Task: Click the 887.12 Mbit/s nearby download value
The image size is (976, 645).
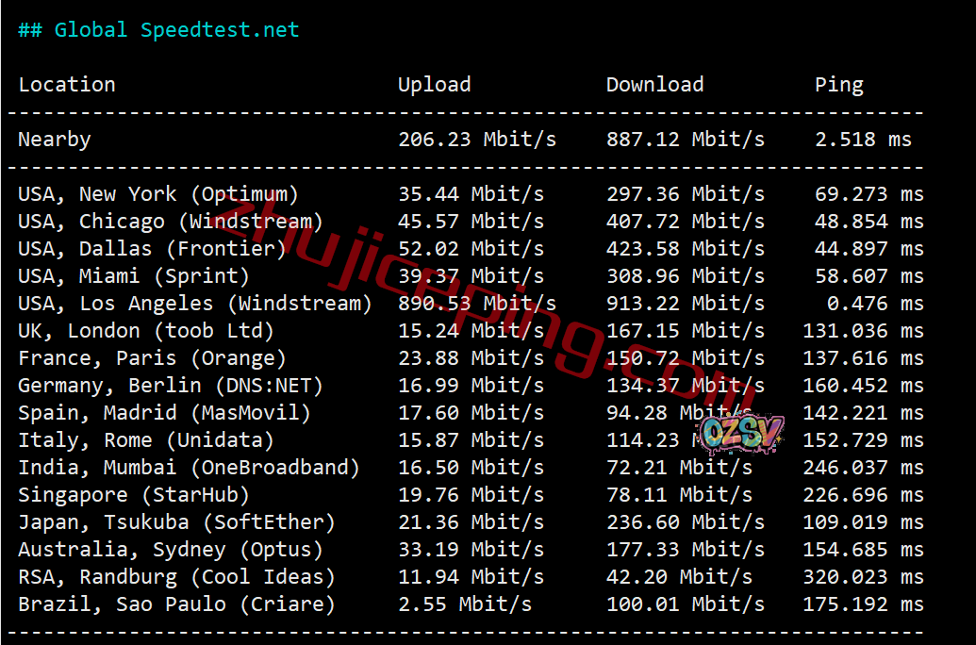Action: 686,140
